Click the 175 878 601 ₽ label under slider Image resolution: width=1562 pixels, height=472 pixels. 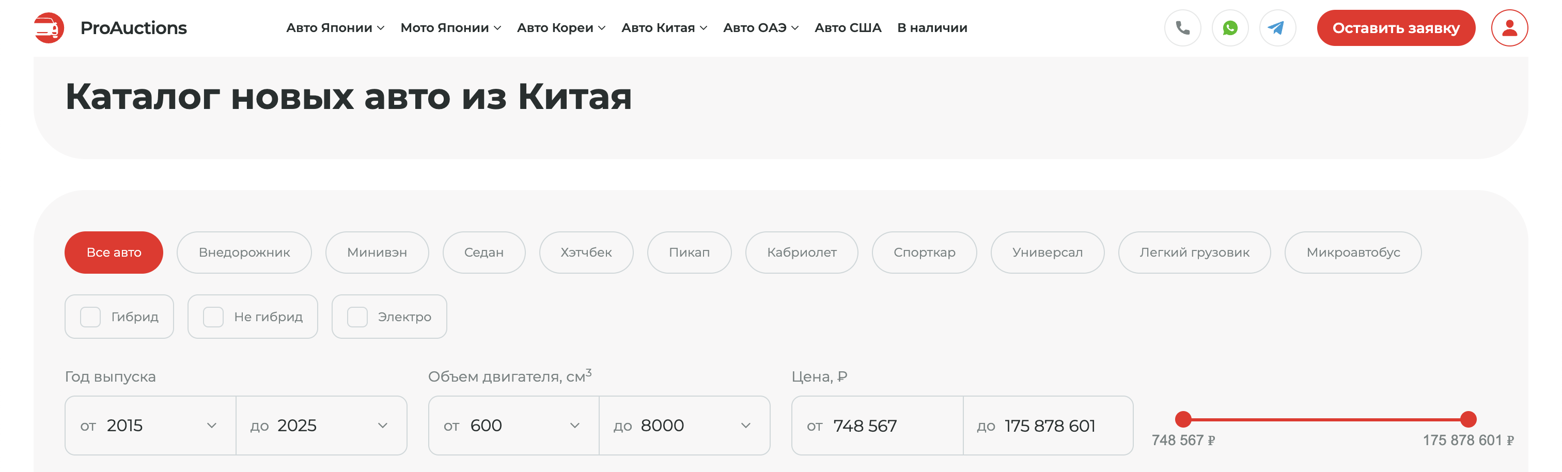point(1468,440)
